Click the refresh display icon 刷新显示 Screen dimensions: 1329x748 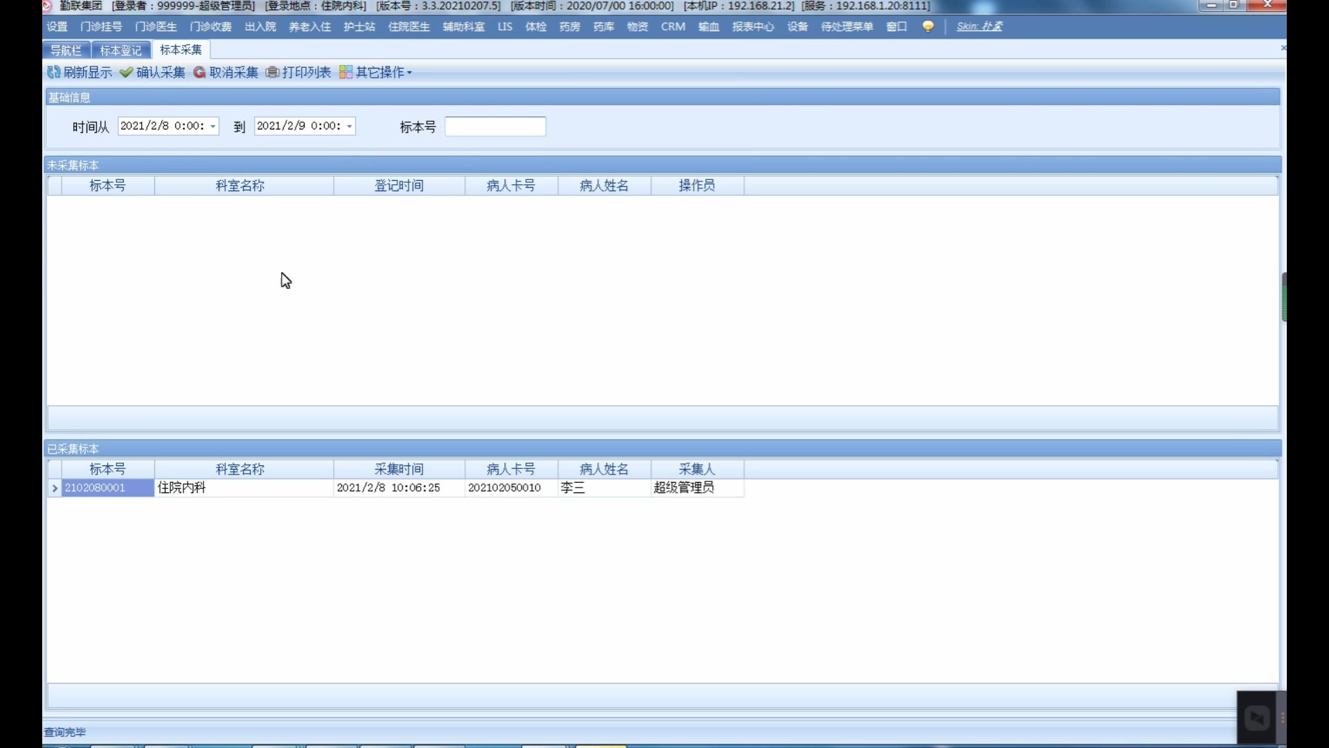tap(53, 72)
